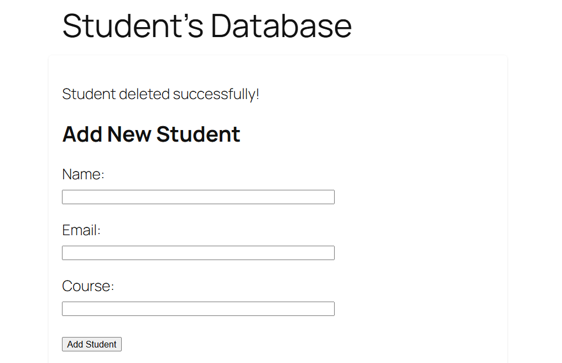Click the "Course:" field label
Image resolution: width=562 pixels, height=363 pixels.
88,286
